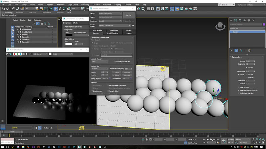This screenshot has height=149, width=266.
Task: Enable the Auto Region Selected checkbox
Action: [113, 61]
